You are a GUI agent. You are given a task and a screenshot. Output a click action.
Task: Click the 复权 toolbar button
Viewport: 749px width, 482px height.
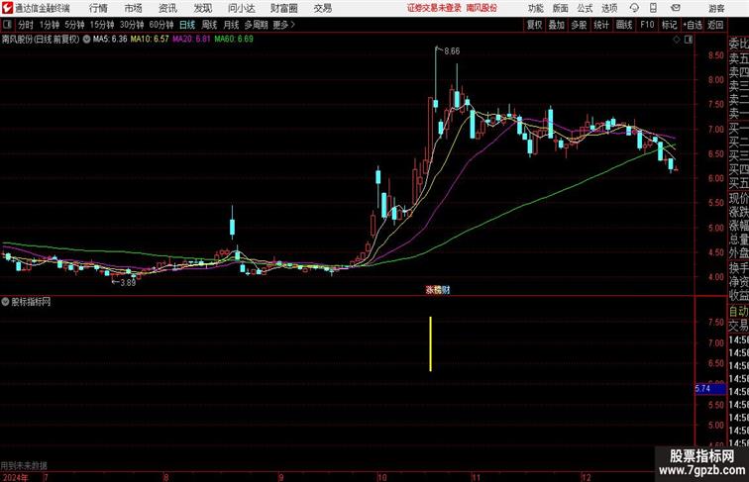click(x=534, y=25)
